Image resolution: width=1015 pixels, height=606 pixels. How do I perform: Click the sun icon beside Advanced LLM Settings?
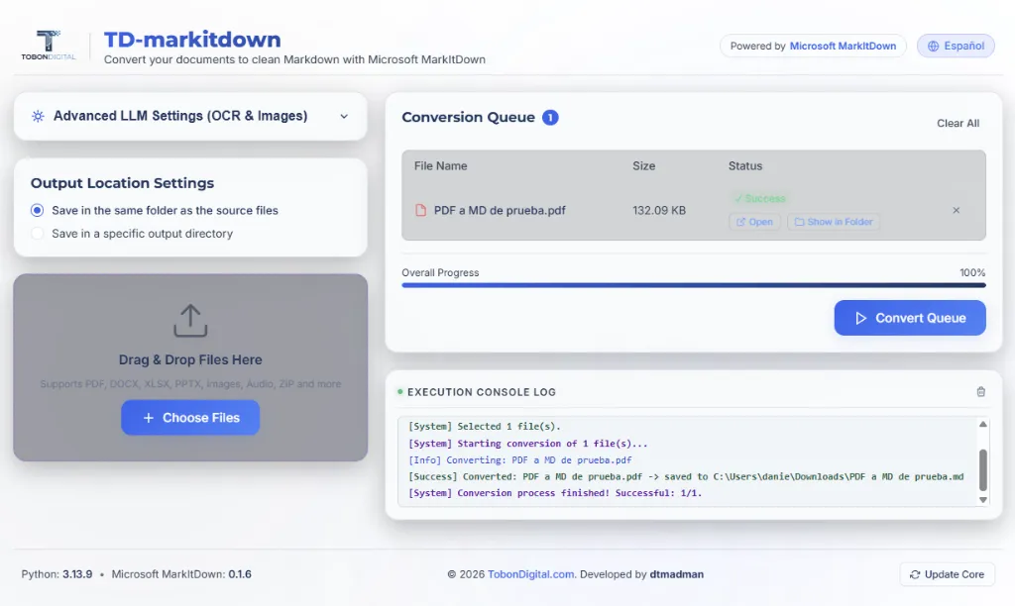pyautogui.click(x=39, y=117)
